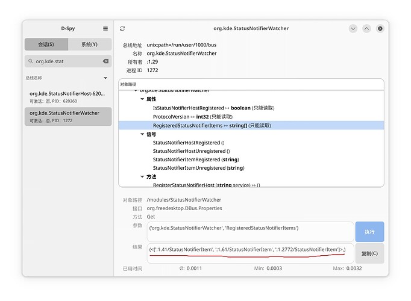411x301 pixels.
Task: Click the org.freedesktop.DBus.Properties interface text
Action: (184, 208)
